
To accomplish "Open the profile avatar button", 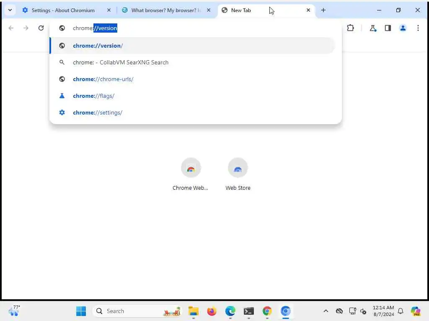I will click(x=403, y=28).
